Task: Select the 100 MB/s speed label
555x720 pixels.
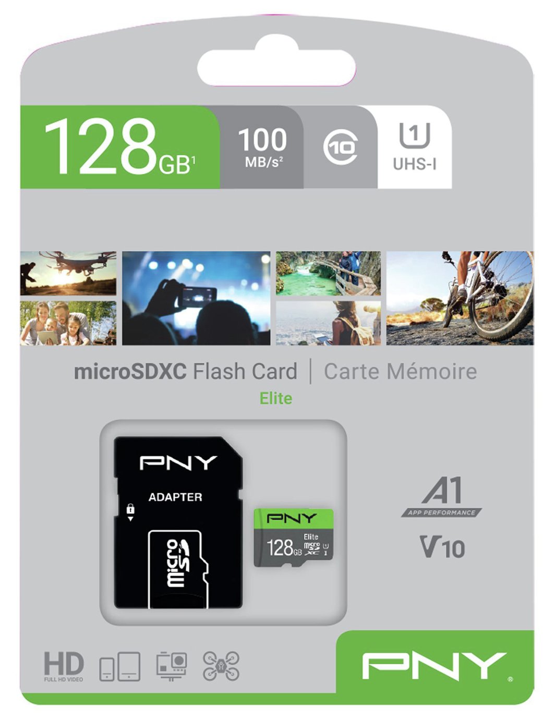Action: click(x=262, y=147)
